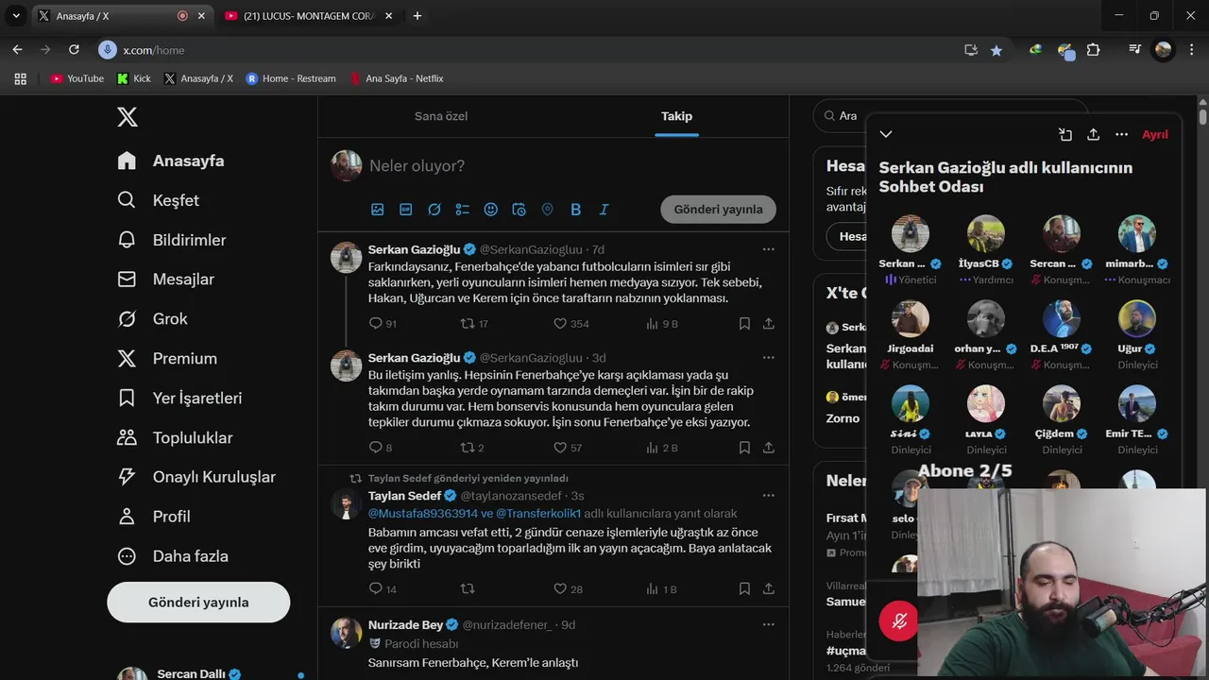
Task: Bookmark Serkan's 7d post
Action: click(x=744, y=324)
